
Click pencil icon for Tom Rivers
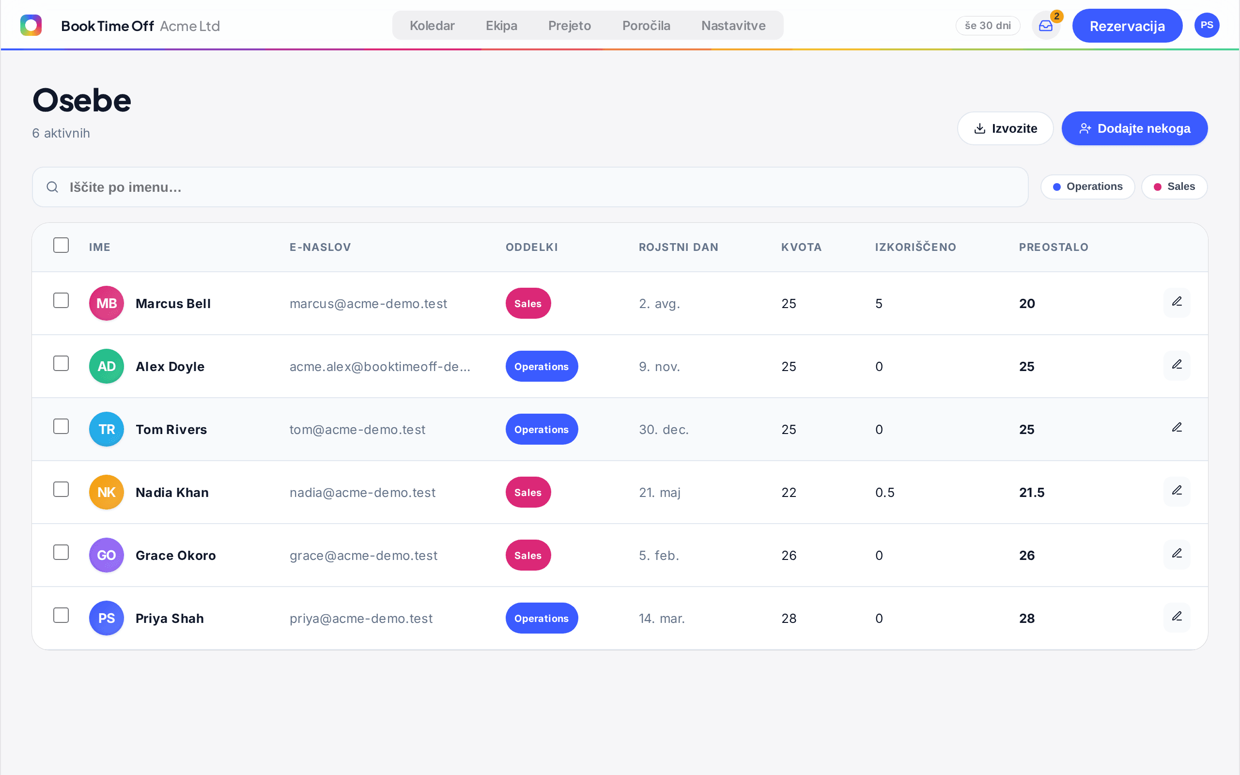[x=1177, y=429]
